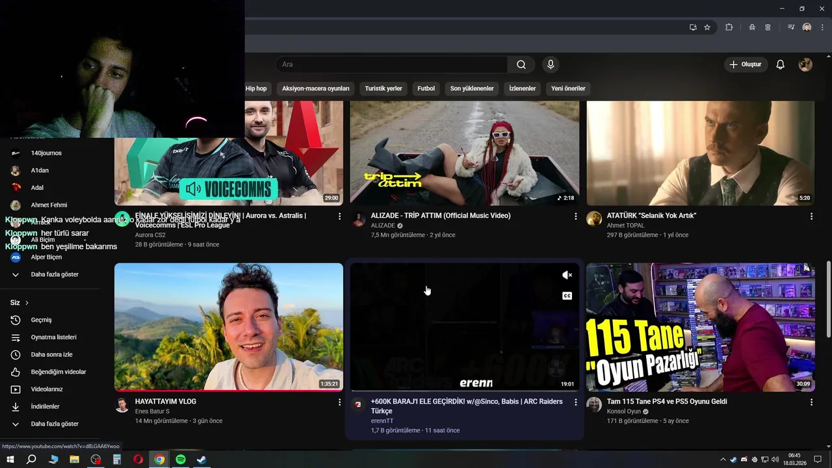
Task: Open Spotify from the taskbar
Action: (x=181, y=460)
